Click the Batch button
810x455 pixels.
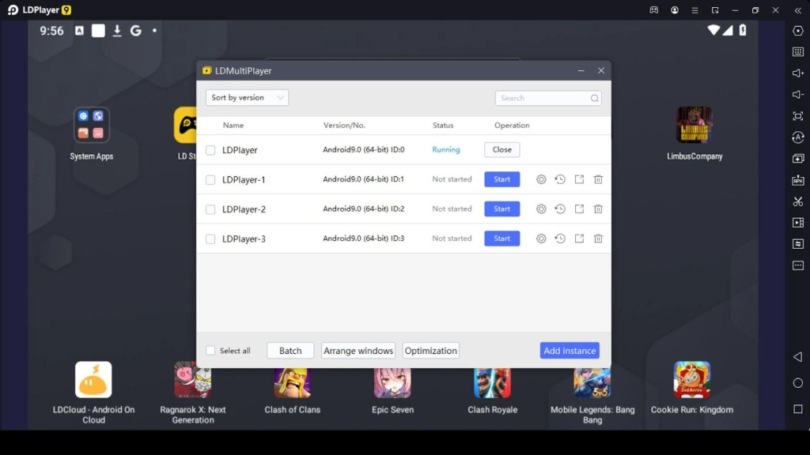(x=290, y=351)
